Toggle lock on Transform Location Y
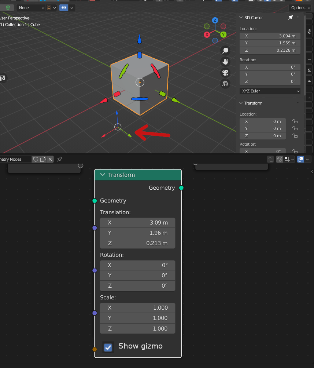This screenshot has width=314, height=368. (295, 129)
